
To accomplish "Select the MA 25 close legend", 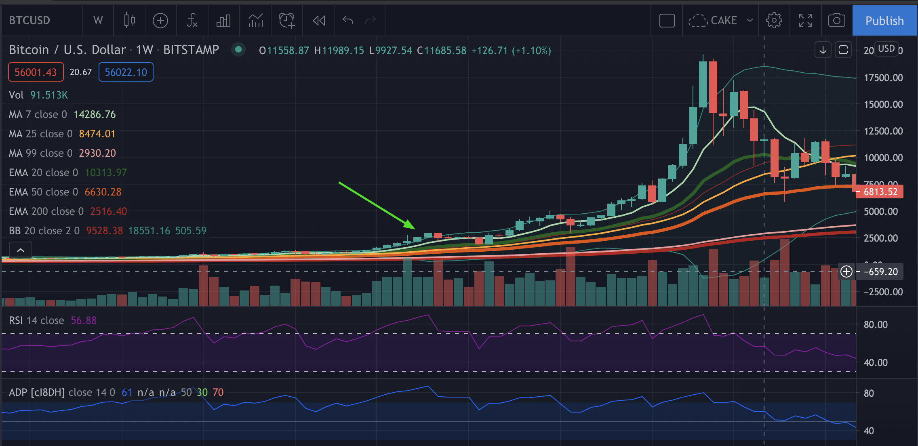I will pyautogui.click(x=62, y=134).
